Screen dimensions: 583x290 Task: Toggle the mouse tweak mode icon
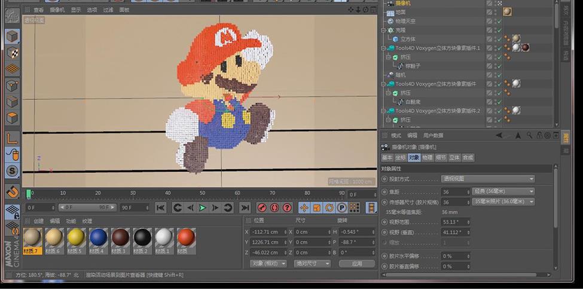click(13, 155)
